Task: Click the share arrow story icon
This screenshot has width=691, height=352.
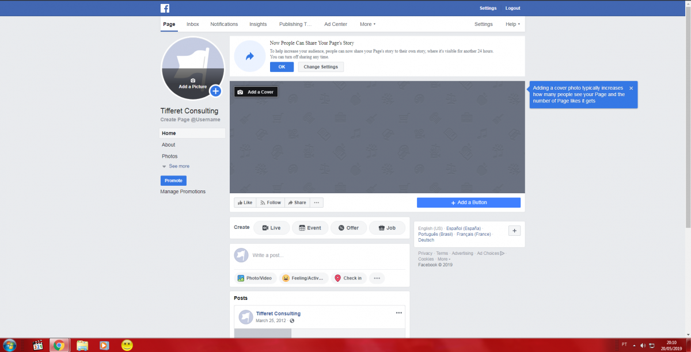Action: tap(249, 56)
